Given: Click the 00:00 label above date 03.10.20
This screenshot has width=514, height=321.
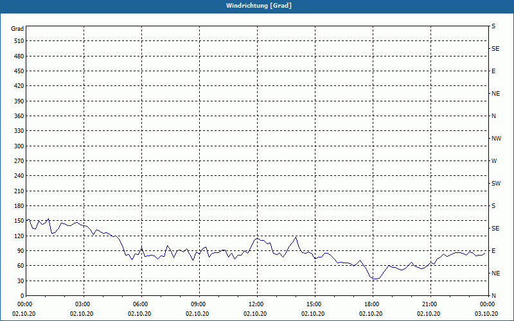Looking at the screenshot, I should point(487,304).
